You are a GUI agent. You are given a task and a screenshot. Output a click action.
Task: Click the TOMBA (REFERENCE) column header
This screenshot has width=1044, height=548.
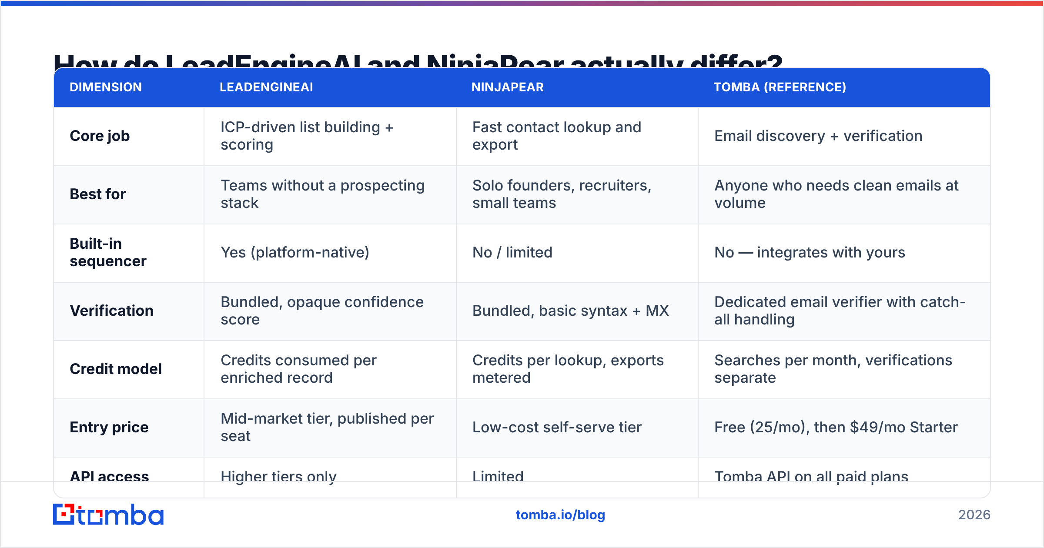point(780,87)
